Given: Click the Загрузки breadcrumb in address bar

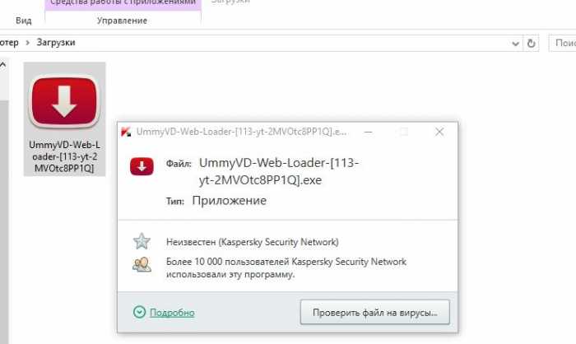Looking at the screenshot, I should click(x=56, y=43).
